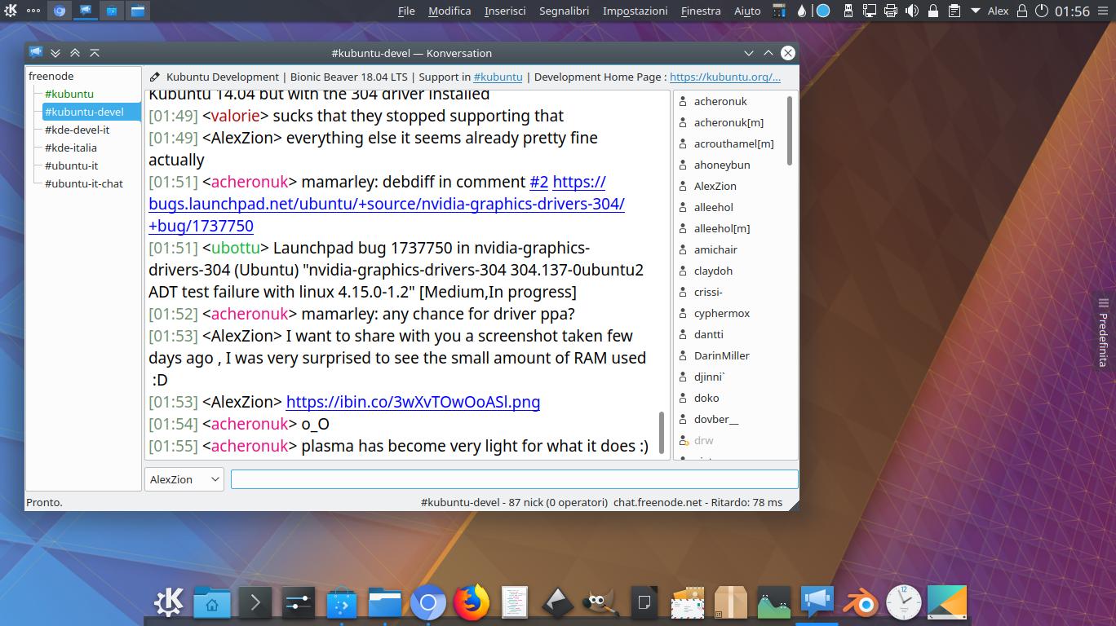Open the sticky notes icon in dock

click(644, 603)
